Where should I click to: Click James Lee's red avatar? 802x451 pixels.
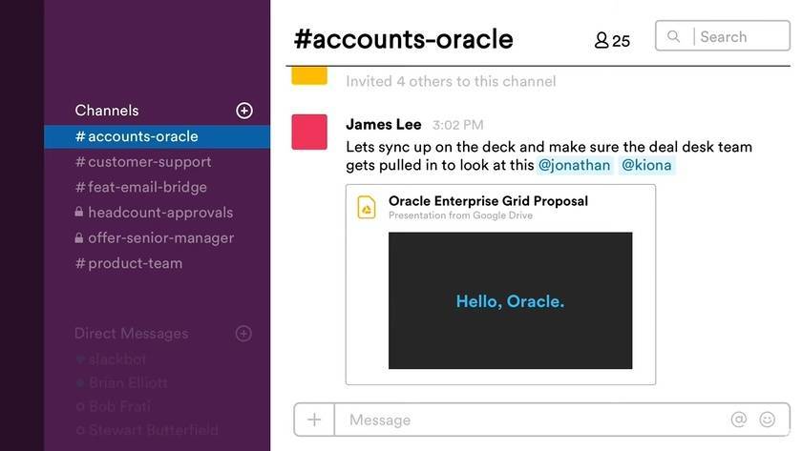coord(309,132)
